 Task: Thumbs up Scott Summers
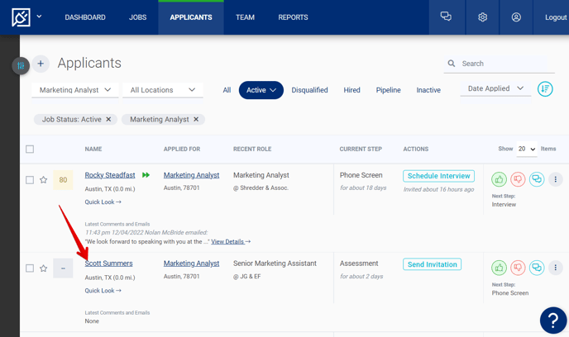(499, 268)
